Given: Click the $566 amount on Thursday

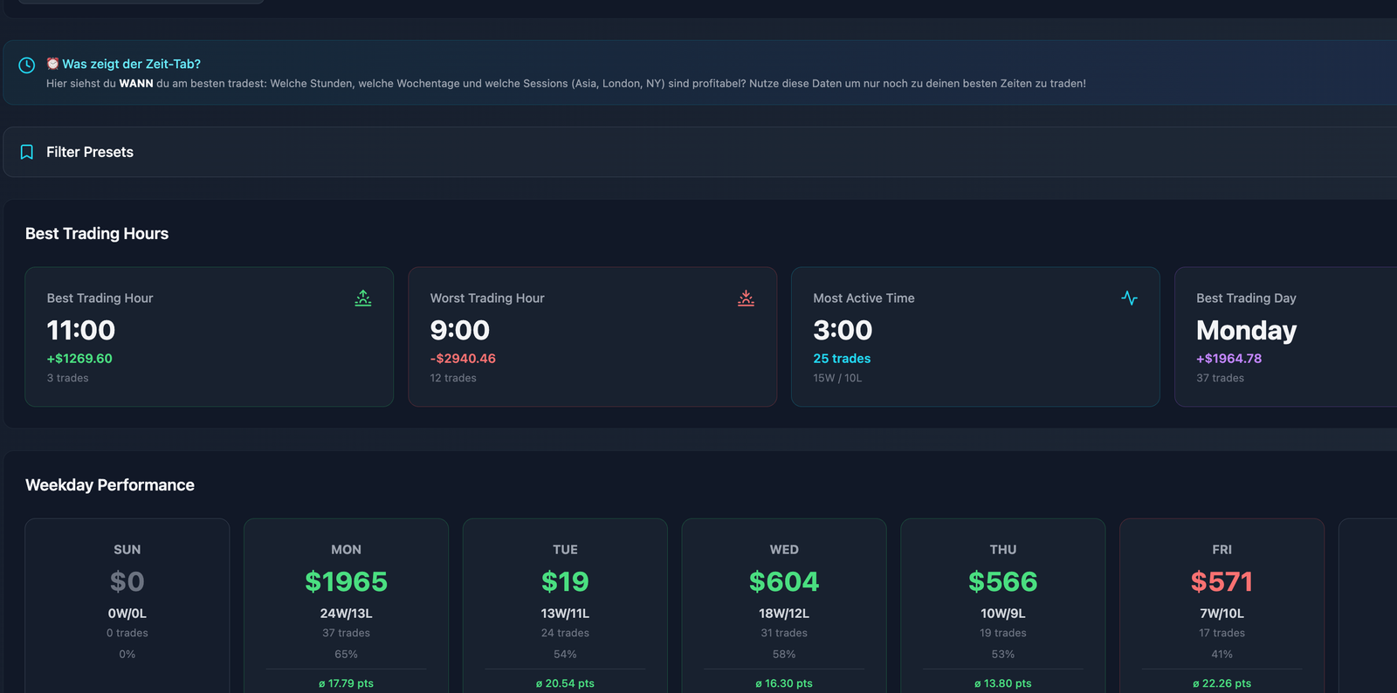Looking at the screenshot, I should (x=1003, y=581).
